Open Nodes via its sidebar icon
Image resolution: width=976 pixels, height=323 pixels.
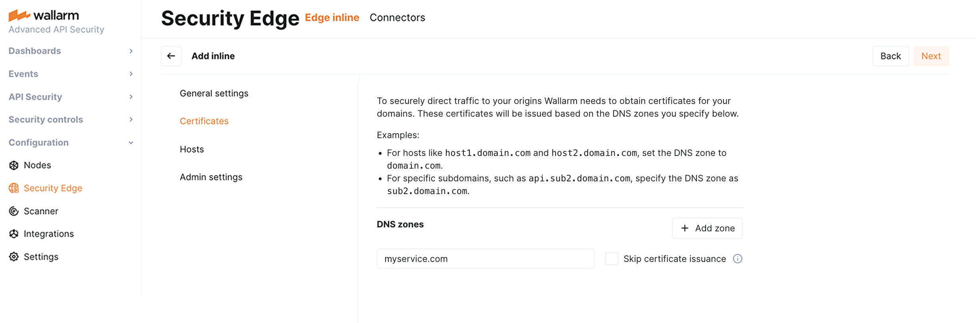click(x=14, y=165)
